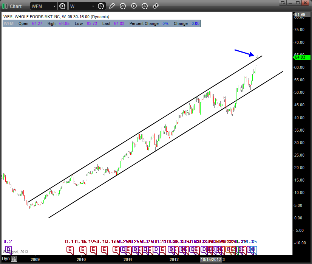
Task: Click the chart title 'WFM, WHOLE FOODS MKT INC'
Action: [x=32, y=17]
